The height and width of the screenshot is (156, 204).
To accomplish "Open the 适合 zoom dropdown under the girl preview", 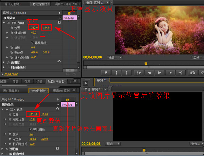I will pos(115,57).
